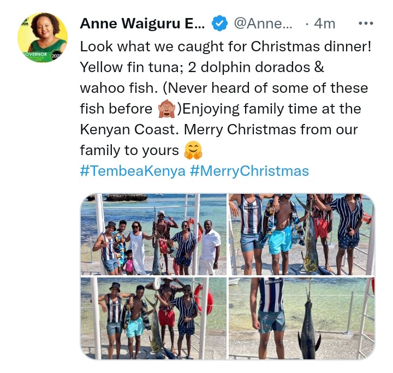Open the bottom-left photo of four men
Image resolution: width=393 pixels, height=373 pixels.
153,318
